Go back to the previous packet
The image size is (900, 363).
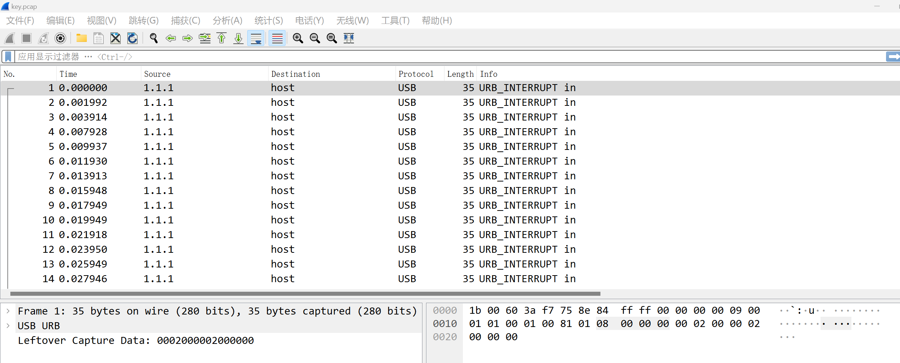(171, 38)
